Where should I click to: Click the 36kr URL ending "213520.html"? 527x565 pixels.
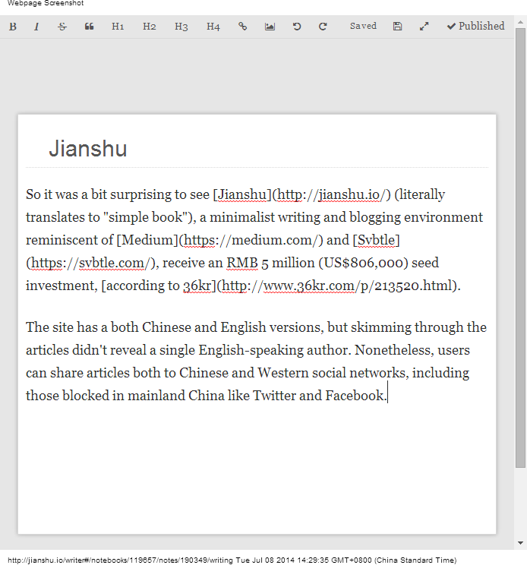337,286
